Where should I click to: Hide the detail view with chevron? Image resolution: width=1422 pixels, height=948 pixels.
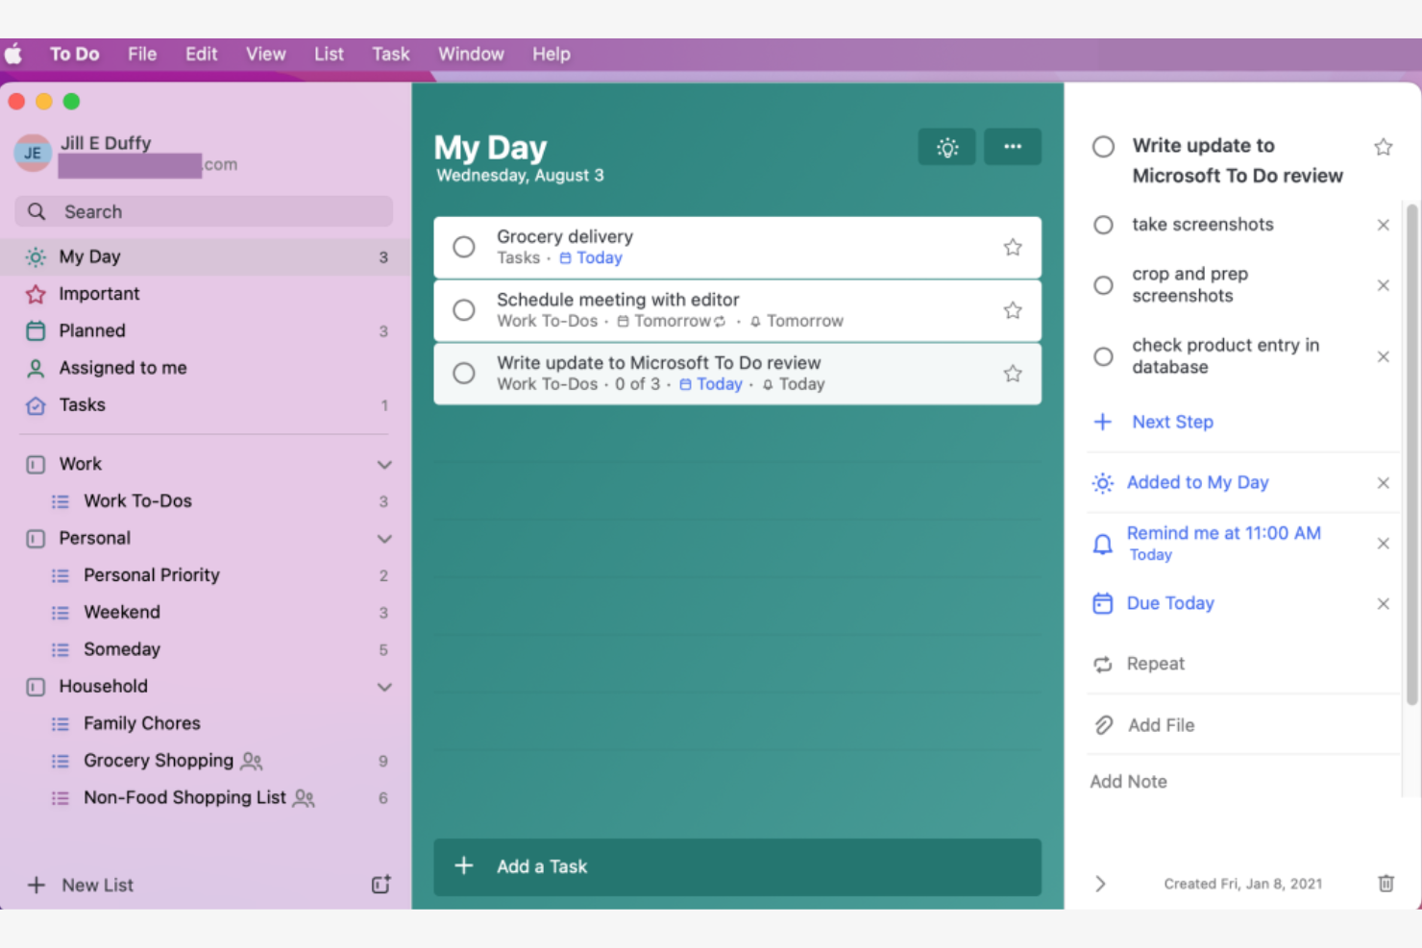[1101, 884]
